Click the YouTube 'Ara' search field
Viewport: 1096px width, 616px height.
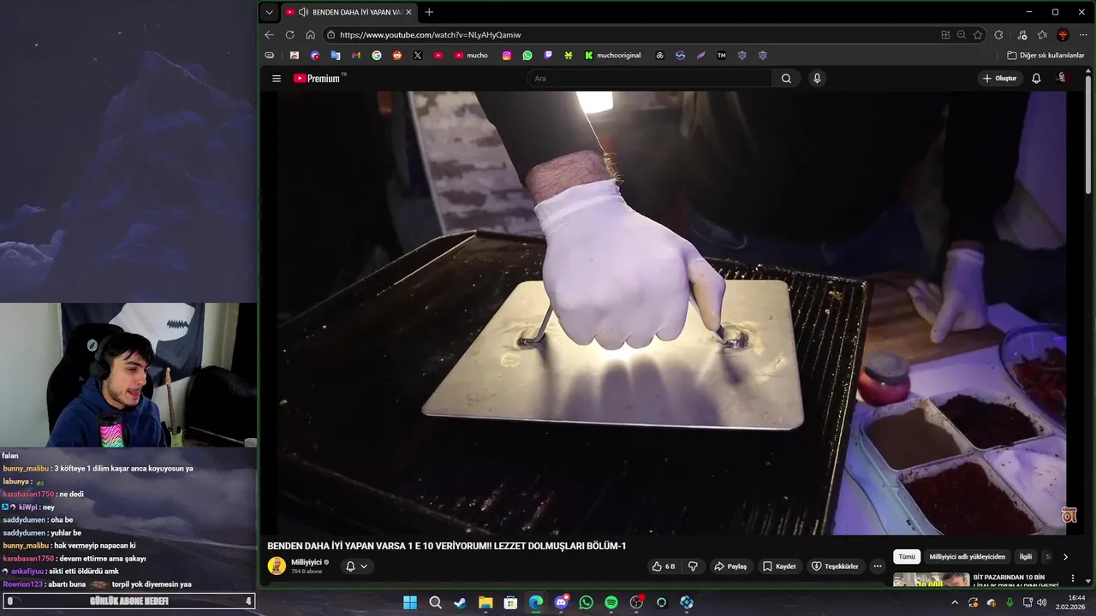[x=651, y=79]
